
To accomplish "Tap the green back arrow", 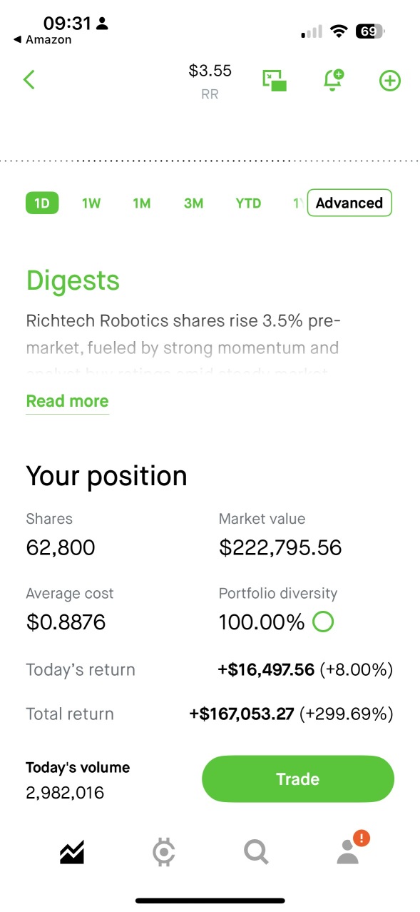I will (29, 79).
